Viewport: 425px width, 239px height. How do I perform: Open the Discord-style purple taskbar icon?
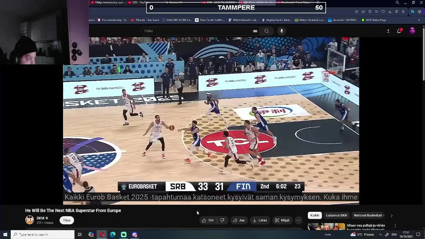tap(134, 235)
